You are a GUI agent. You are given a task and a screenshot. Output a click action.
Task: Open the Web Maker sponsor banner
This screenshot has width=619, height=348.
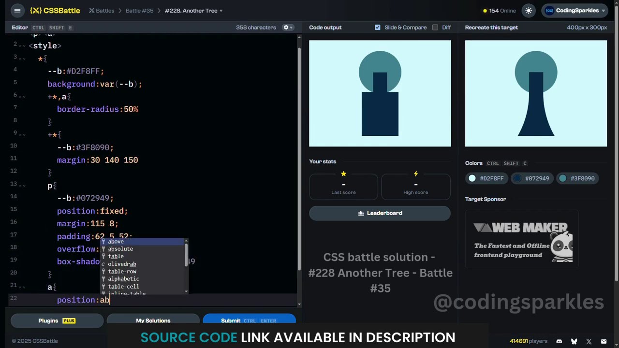[x=522, y=239]
